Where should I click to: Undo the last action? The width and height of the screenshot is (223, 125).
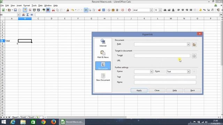point(73,10)
